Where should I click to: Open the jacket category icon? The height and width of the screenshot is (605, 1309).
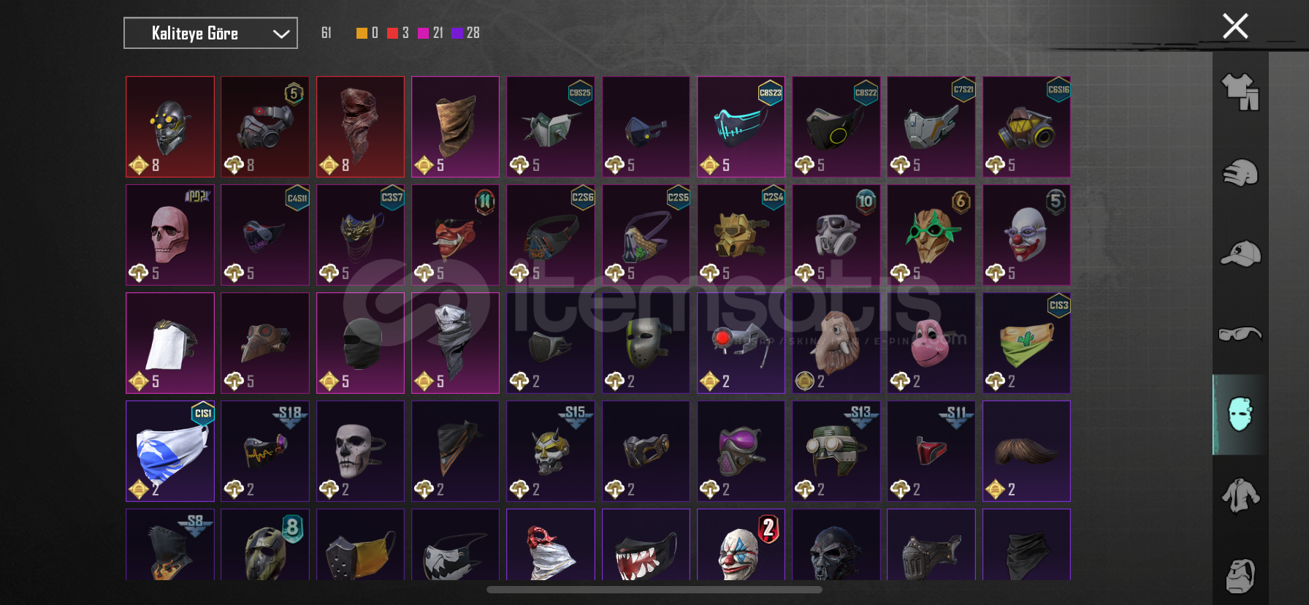(x=1240, y=495)
